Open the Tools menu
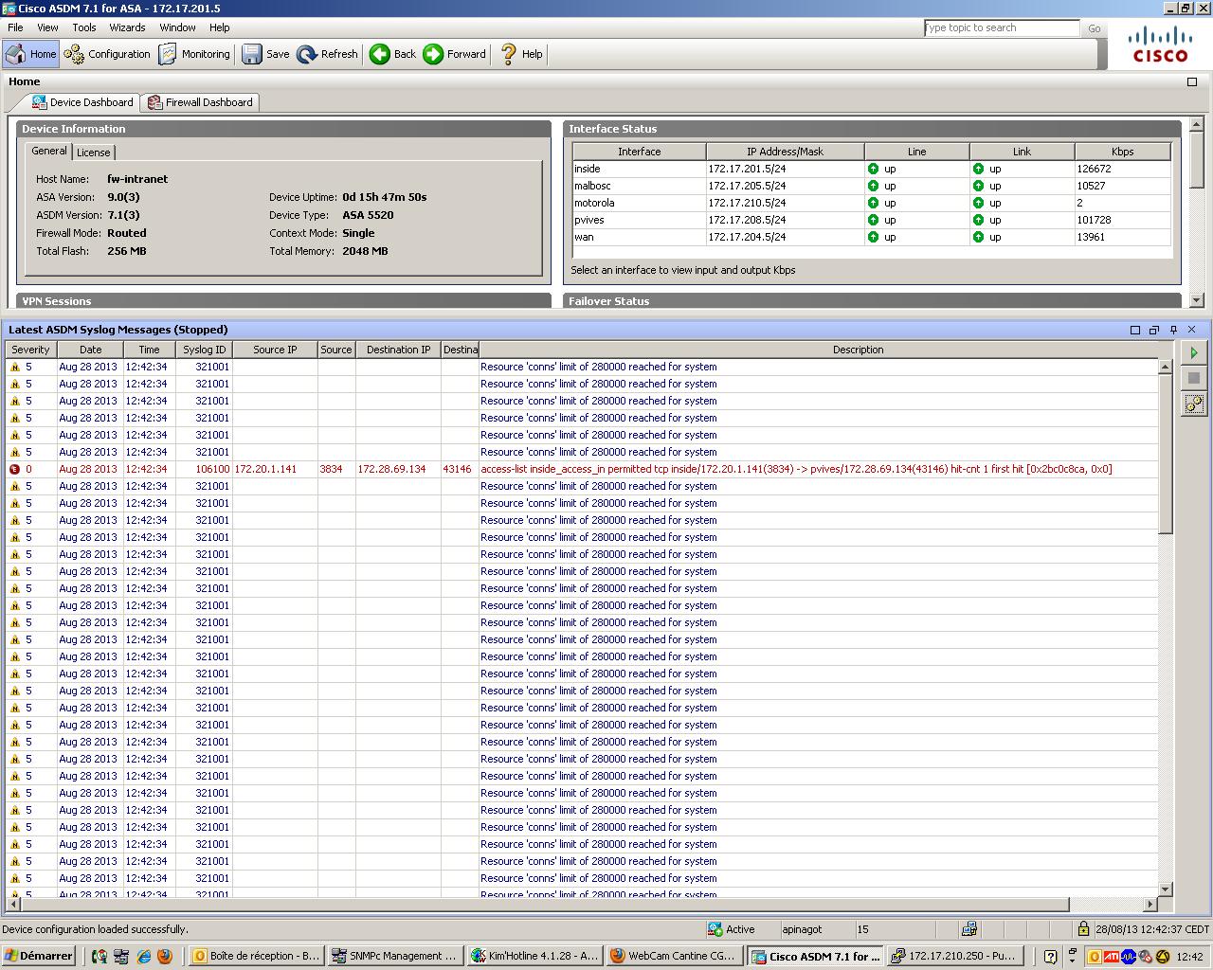This screenshot has height=970, width=1213. [x=84, y=27]
